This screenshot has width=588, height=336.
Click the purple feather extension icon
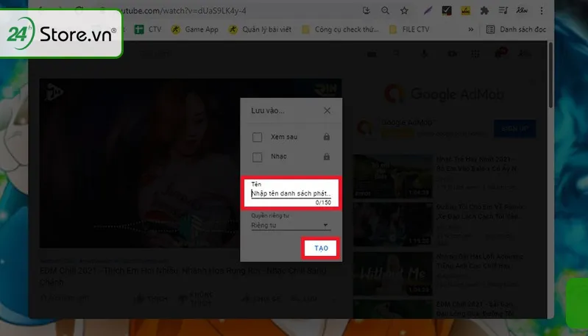coord(428,11)
